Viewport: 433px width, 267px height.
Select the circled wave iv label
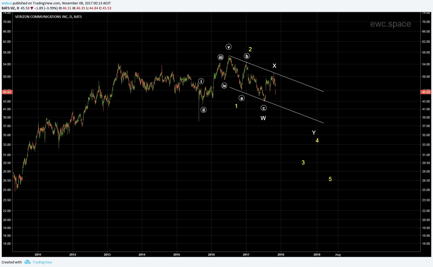click(x=224, y=86)
